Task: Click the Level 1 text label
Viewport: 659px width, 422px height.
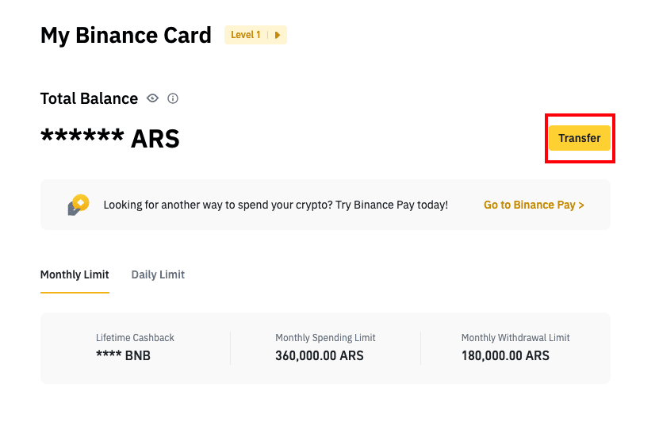Action: (x=246, y=35)
